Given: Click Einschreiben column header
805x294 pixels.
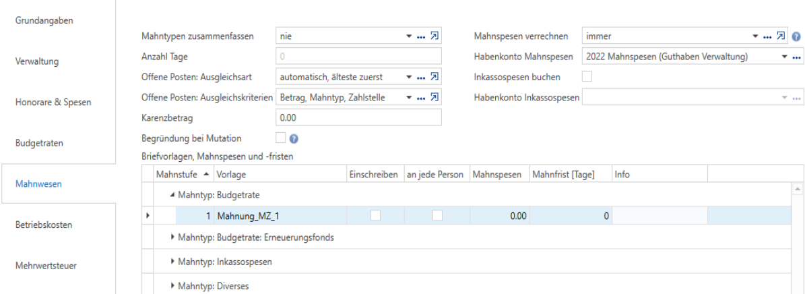Looking at the screenshot, I should pos(376,174).
